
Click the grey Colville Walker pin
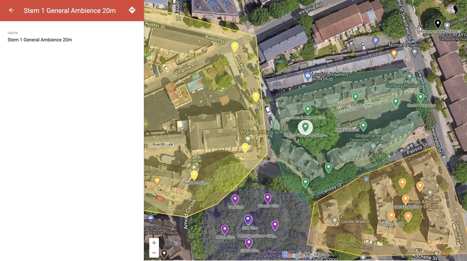[x=335, y=220]
